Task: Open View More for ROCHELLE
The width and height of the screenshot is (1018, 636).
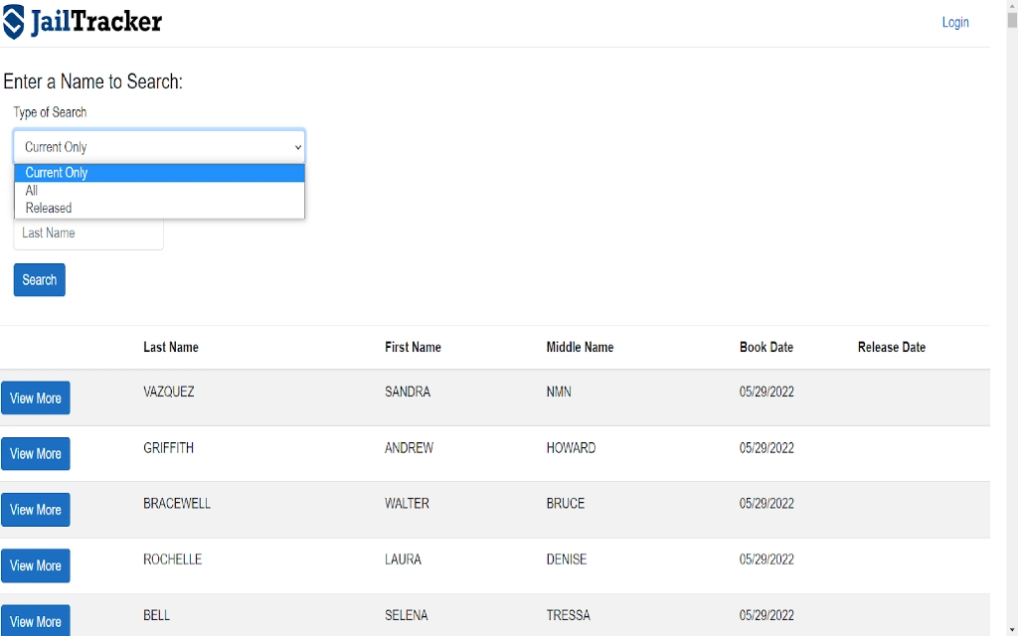Action: click(36, 565)
